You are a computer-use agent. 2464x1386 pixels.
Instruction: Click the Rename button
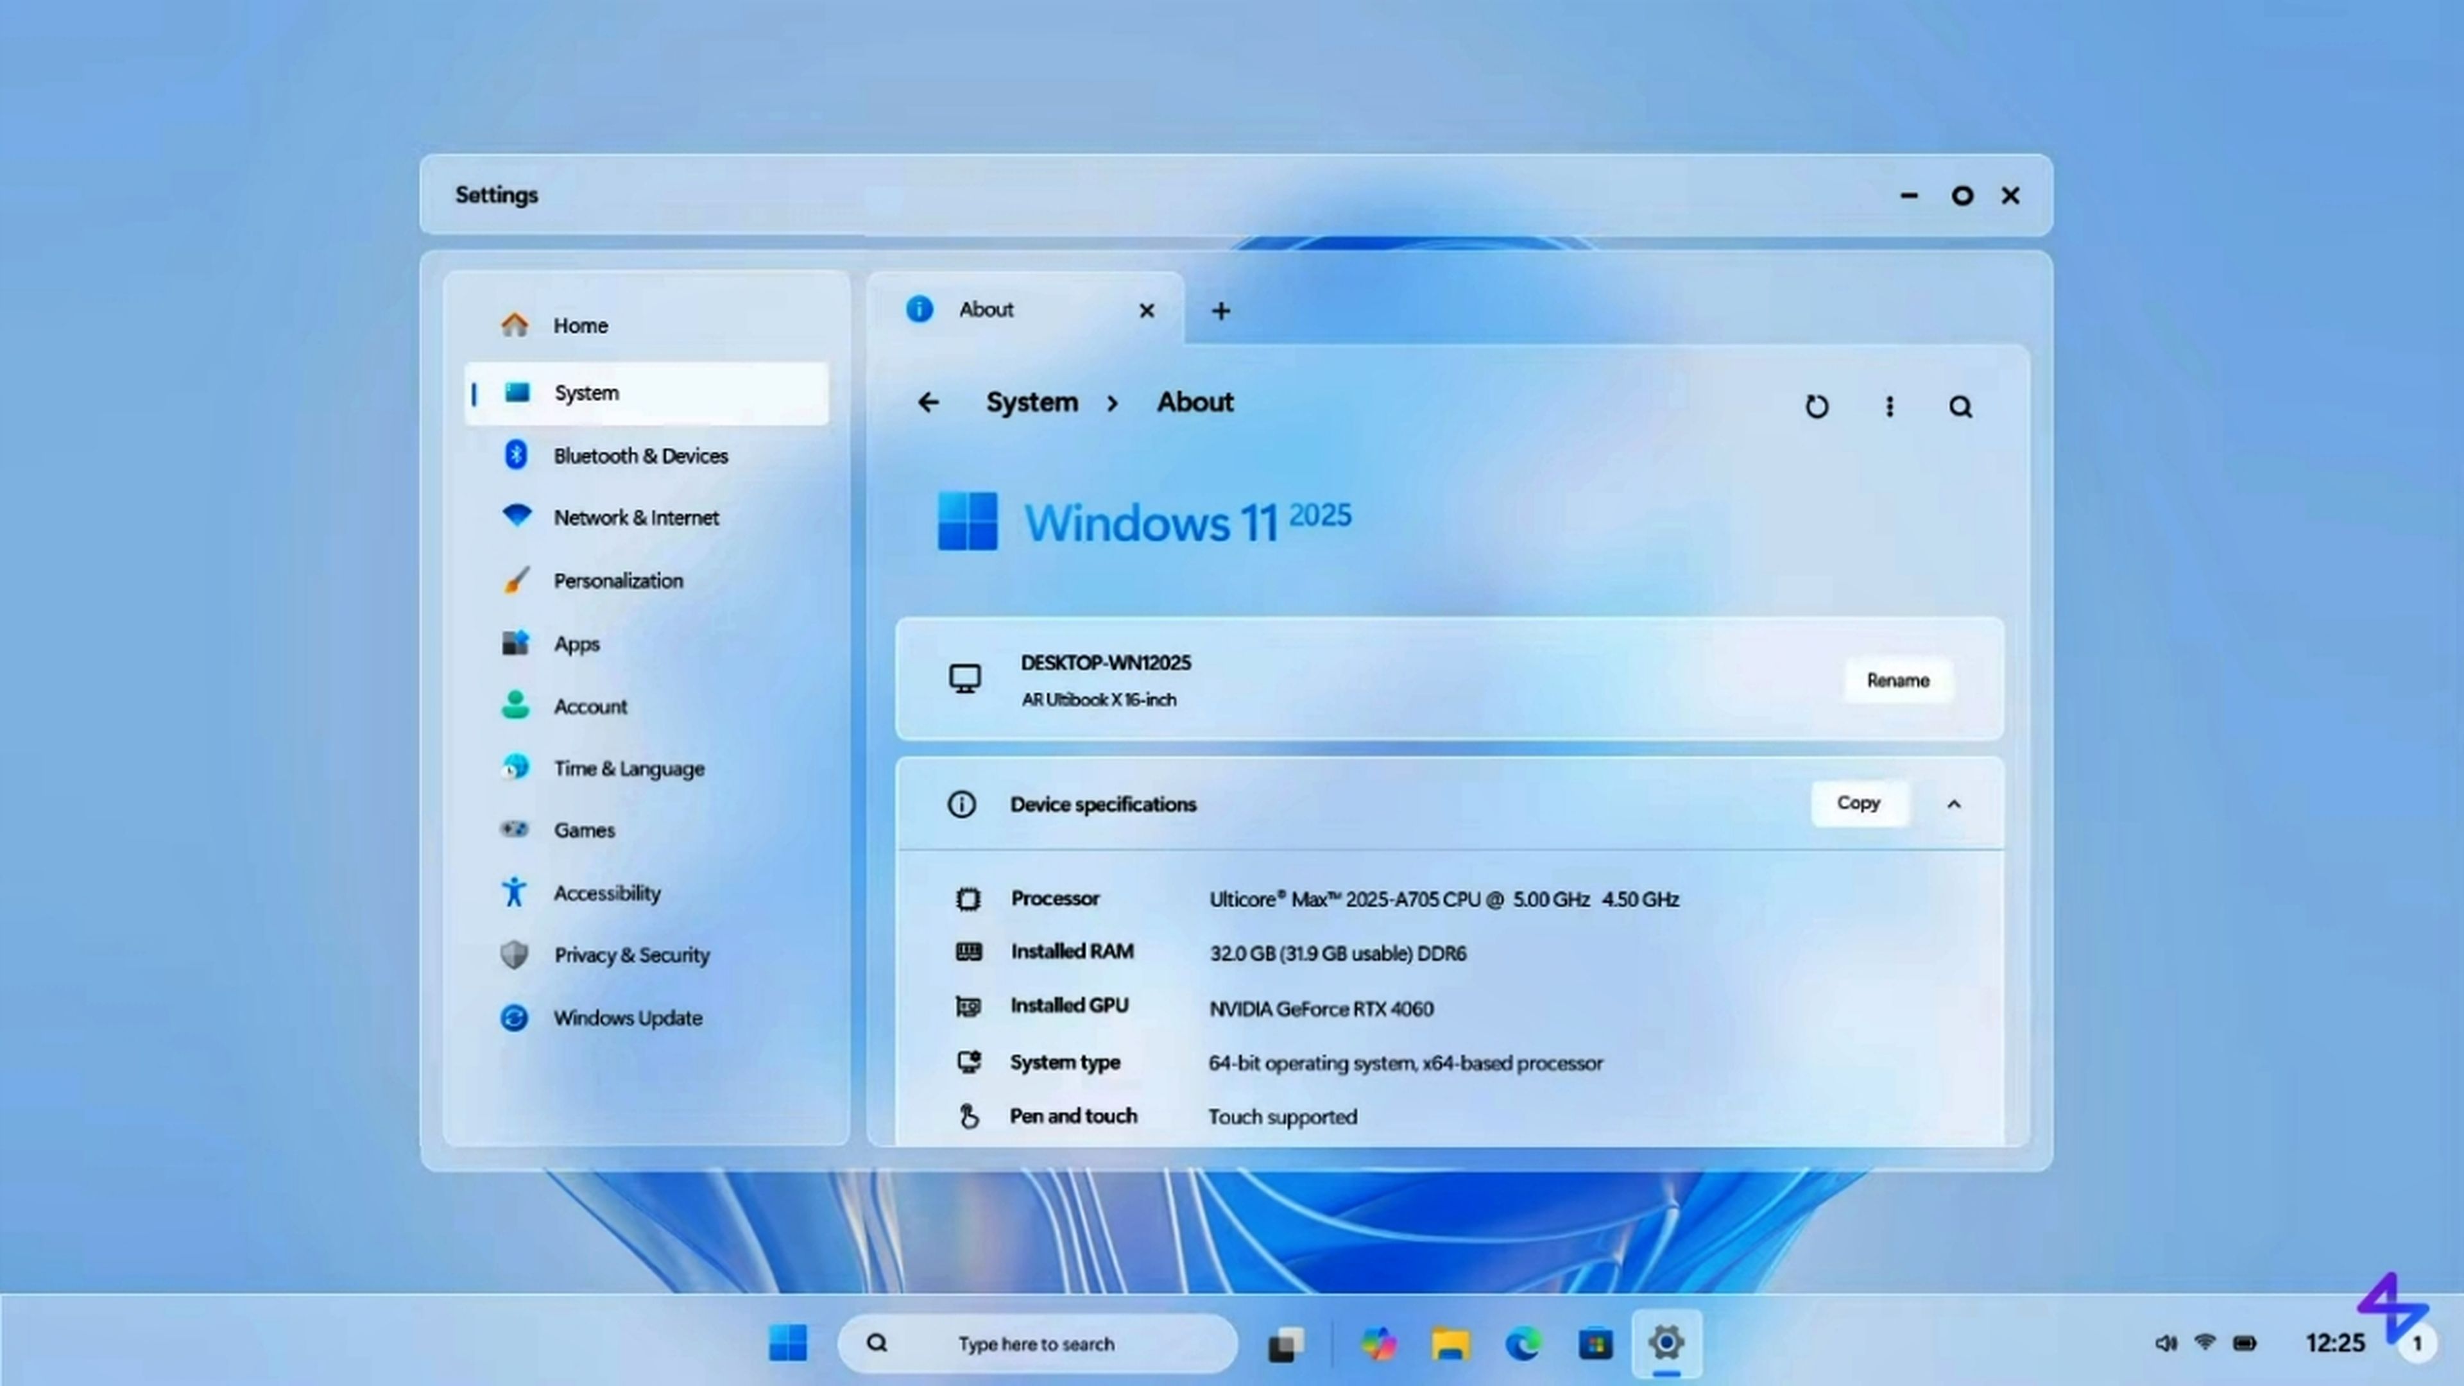[1898, 680]
